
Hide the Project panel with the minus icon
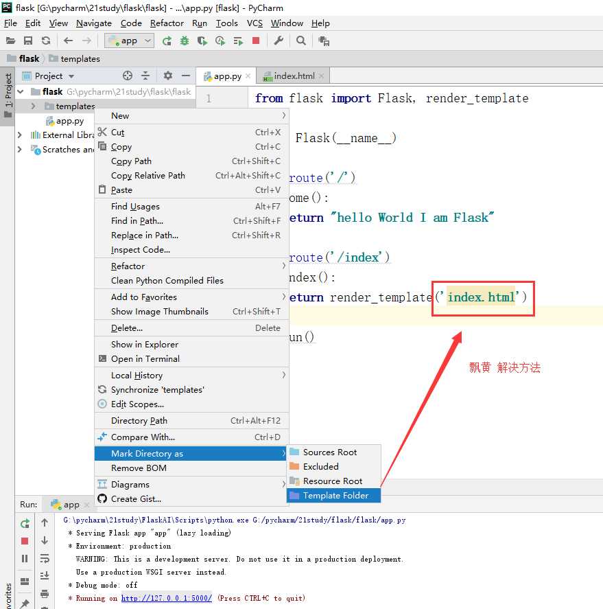186,76
